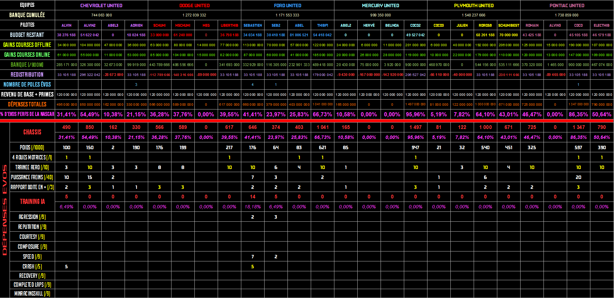This screenshot has height=298, width=614.
Task: Select the GAINS COURSES OFFLINE row label
Action: 27,45
